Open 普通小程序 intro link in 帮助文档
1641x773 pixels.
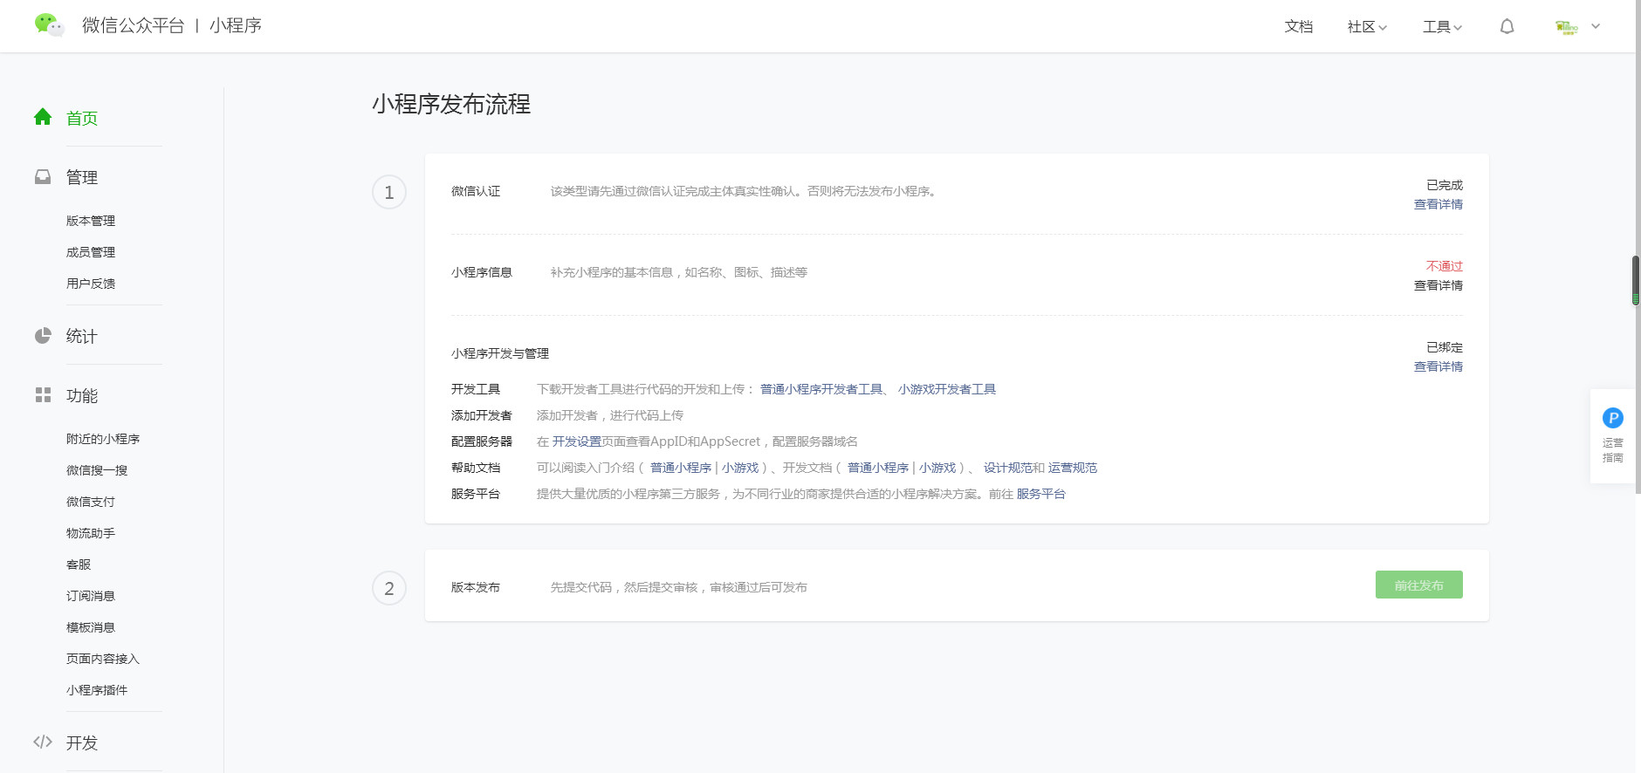point(681,468)
